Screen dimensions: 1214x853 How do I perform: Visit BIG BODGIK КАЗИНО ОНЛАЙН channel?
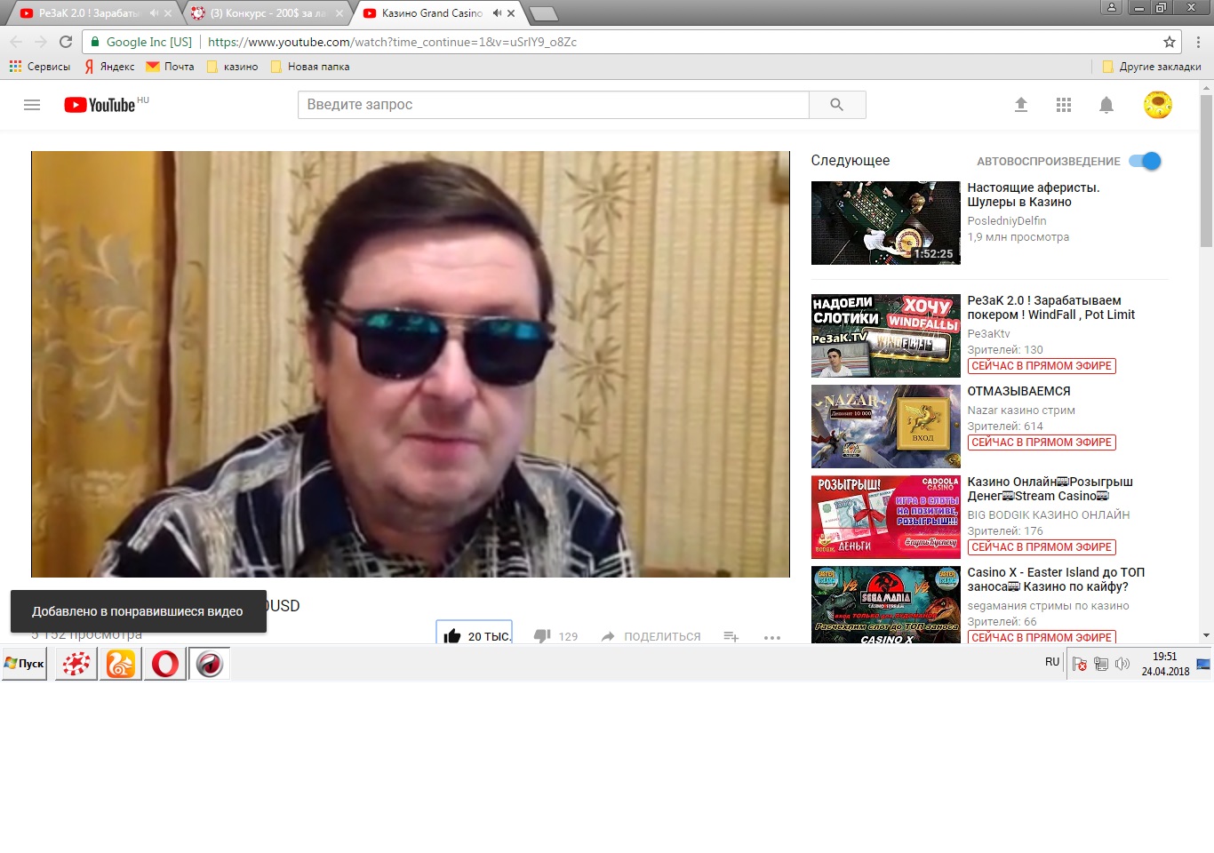[x=1049, y=515]
